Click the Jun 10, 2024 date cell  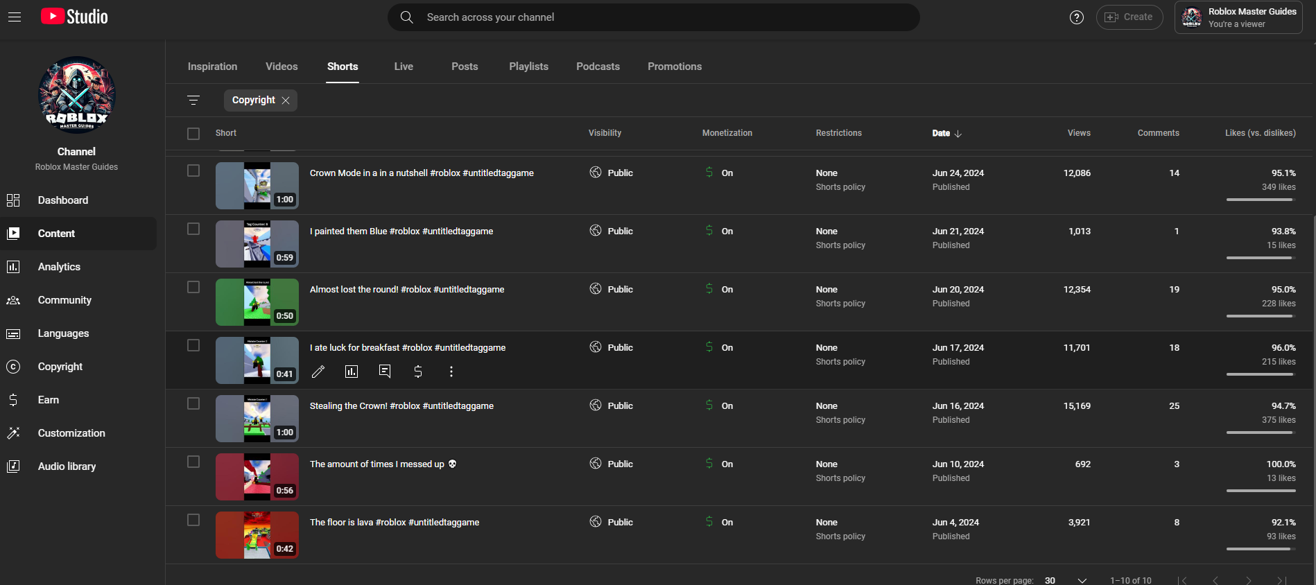click(x=958, y=464)
